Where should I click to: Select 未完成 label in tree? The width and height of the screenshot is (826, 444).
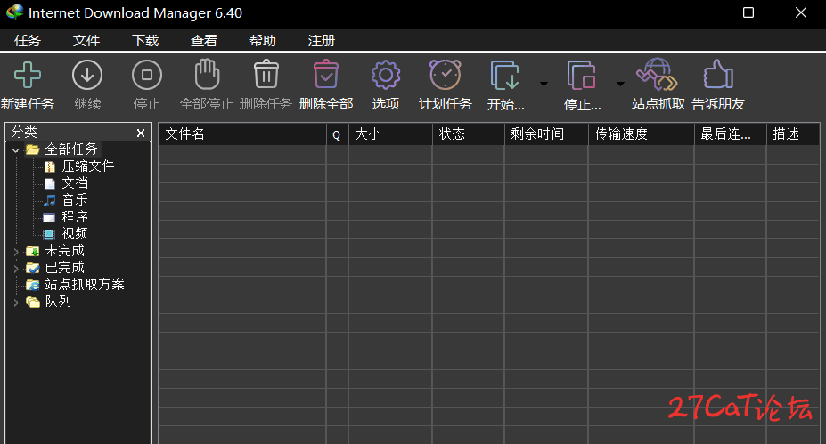click(65, 250)
